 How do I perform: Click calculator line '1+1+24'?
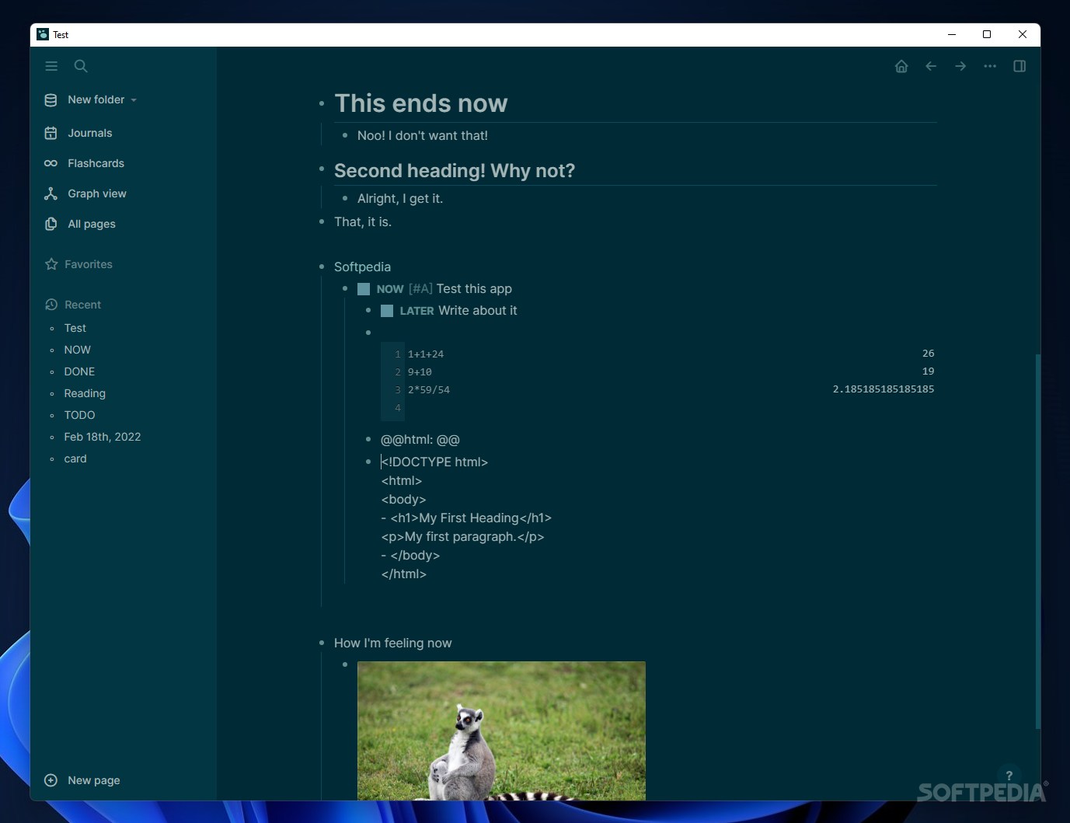[426, 354]
